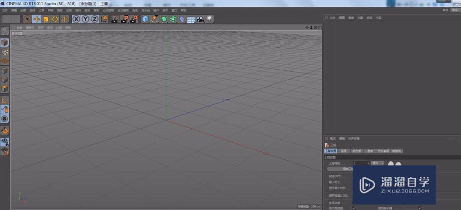
Task: Select the Live Selection arrow tool
Action: tap(27, 19)
